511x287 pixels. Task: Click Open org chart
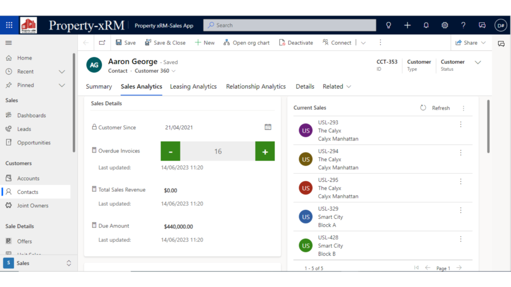point(247,43)
